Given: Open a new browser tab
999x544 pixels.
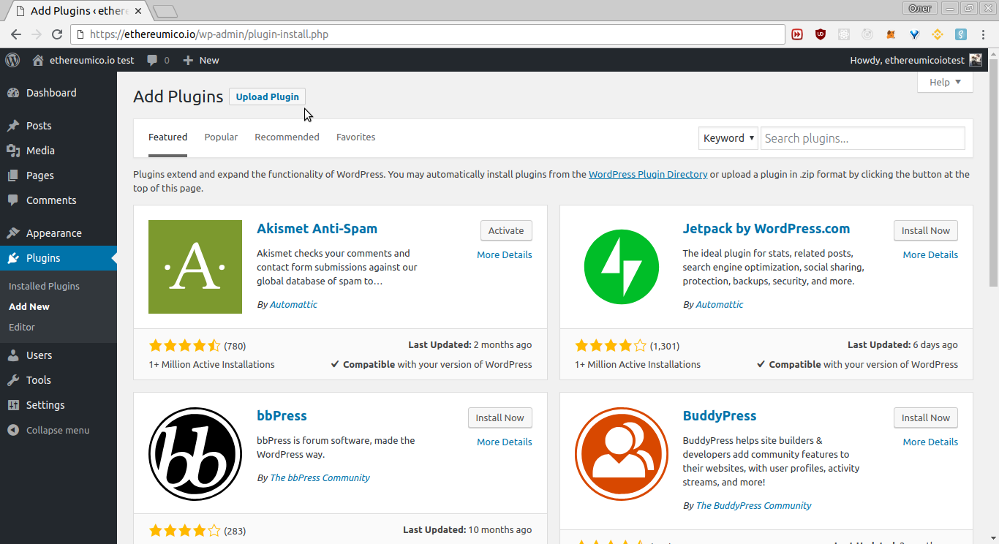Looking at the screenshot, I should (x=166, y=11).
